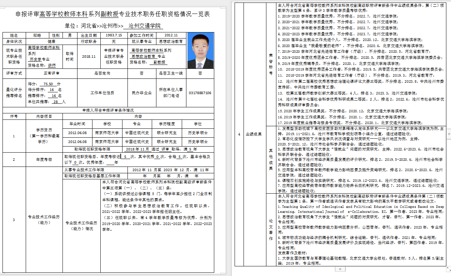Click the 量化评分推荐排名 label cell
The image size is (451, 276).
point(14,93)
